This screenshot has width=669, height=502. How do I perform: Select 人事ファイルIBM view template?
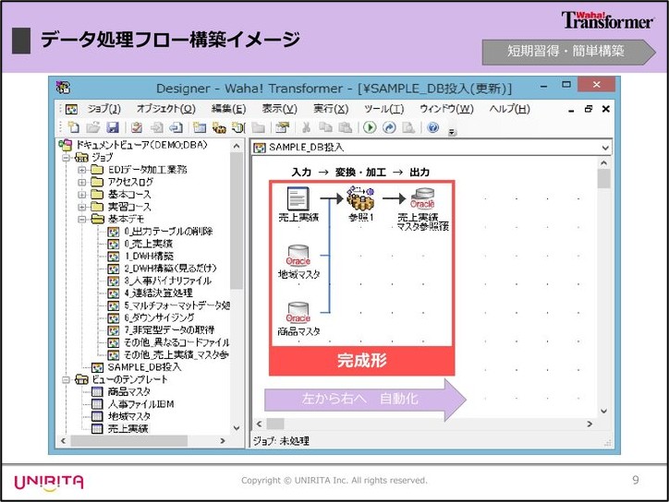click(140, 404)
